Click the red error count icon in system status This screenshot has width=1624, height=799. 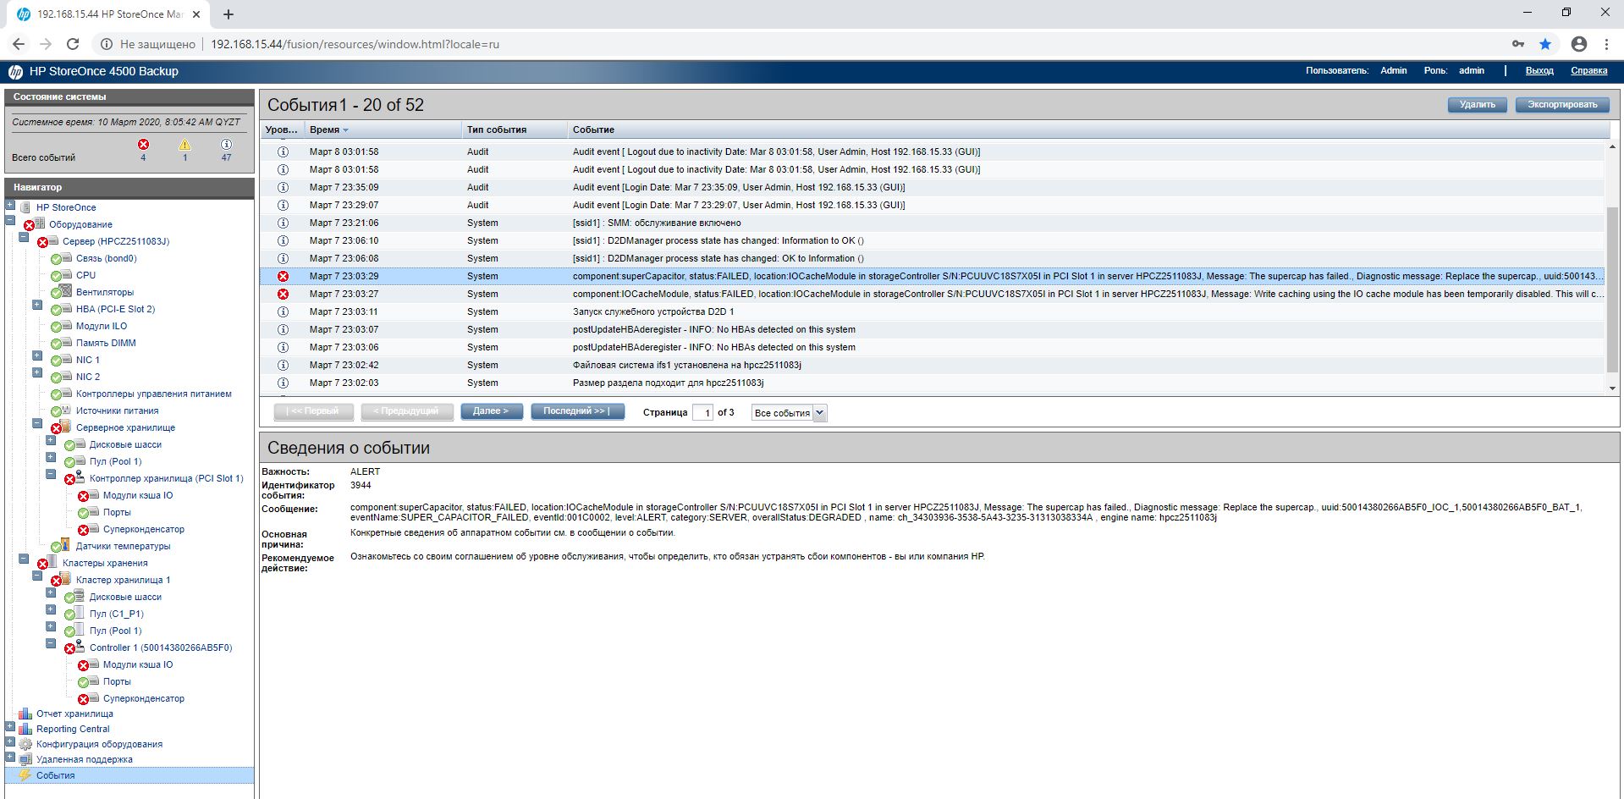[x=143, y=145]
